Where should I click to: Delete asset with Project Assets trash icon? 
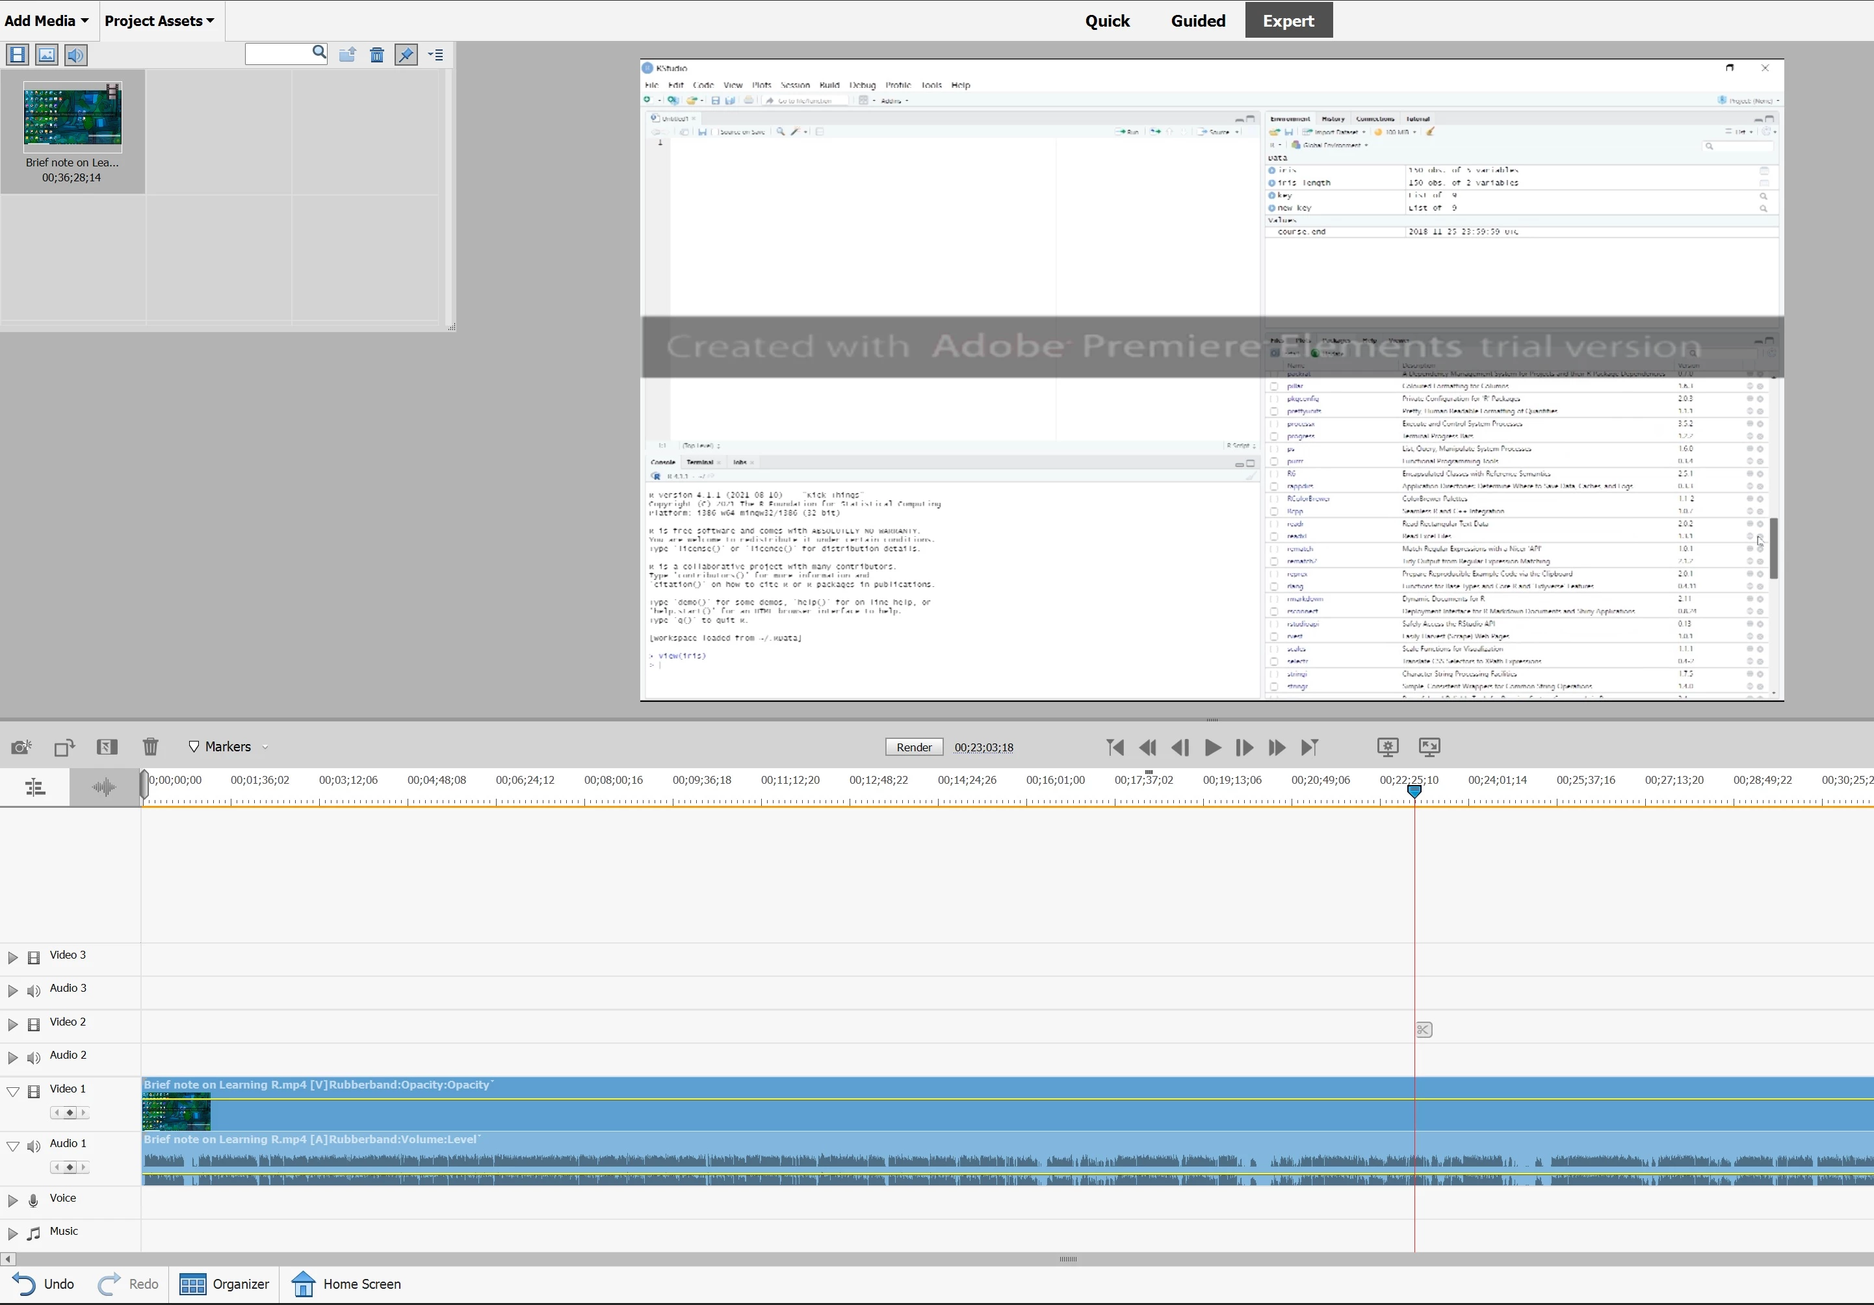pos(376,55)
